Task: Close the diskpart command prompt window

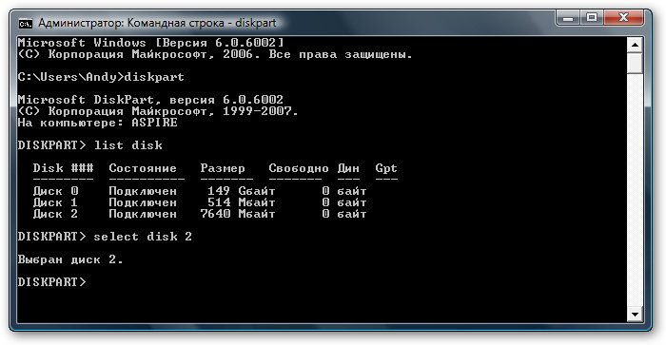Action: click(x=623, y=18)
